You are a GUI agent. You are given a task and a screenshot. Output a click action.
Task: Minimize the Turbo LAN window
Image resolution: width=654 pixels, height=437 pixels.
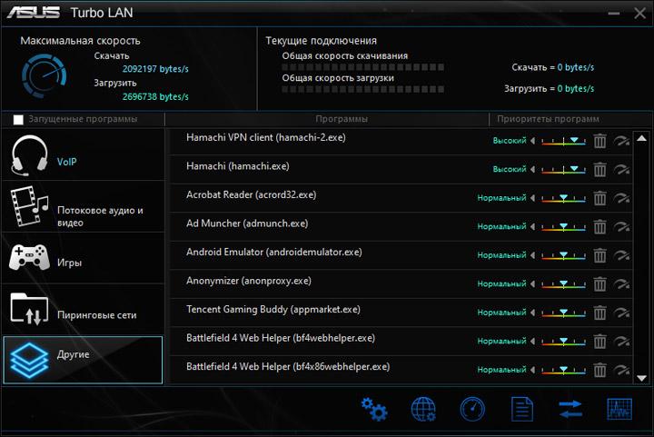(613, 14)
